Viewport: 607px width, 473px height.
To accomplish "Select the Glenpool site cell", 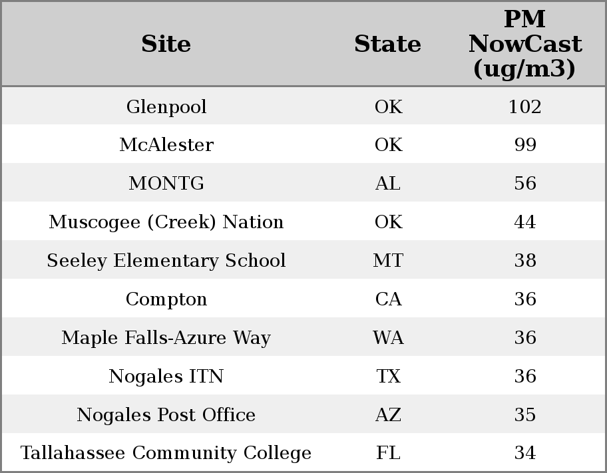I will [166, 106].
